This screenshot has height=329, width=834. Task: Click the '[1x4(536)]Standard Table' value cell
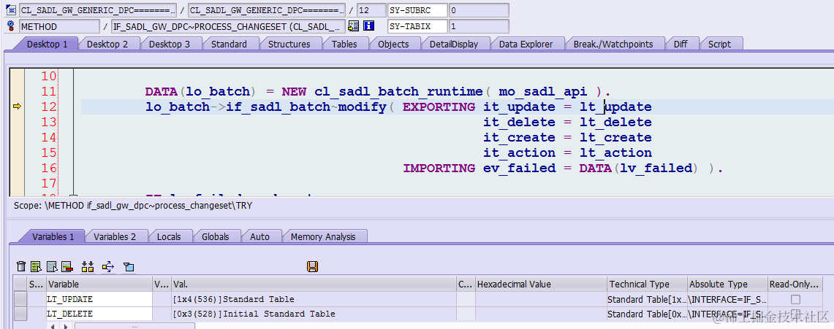[314, 299]
